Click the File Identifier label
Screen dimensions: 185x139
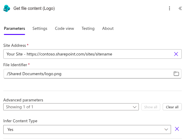15,65
